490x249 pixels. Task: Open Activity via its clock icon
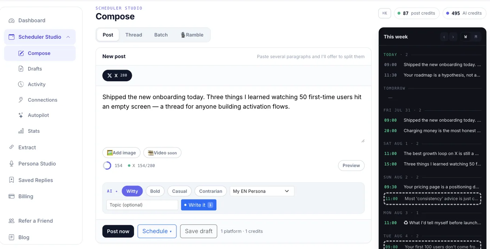[21, 84]
